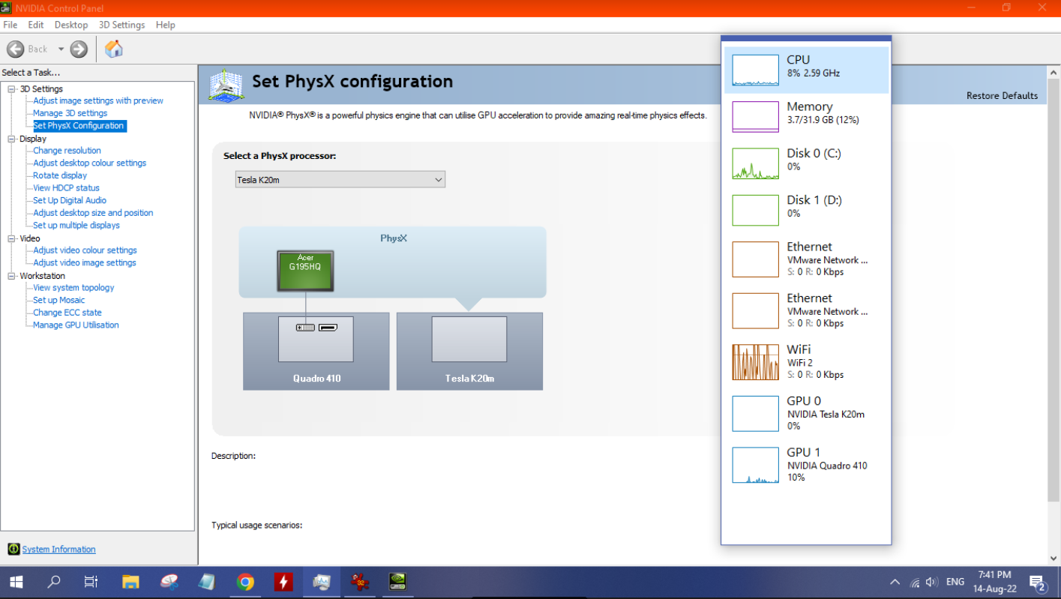
Task: Open Google Chrome from taskbar
Action: [x=245, y=582]
